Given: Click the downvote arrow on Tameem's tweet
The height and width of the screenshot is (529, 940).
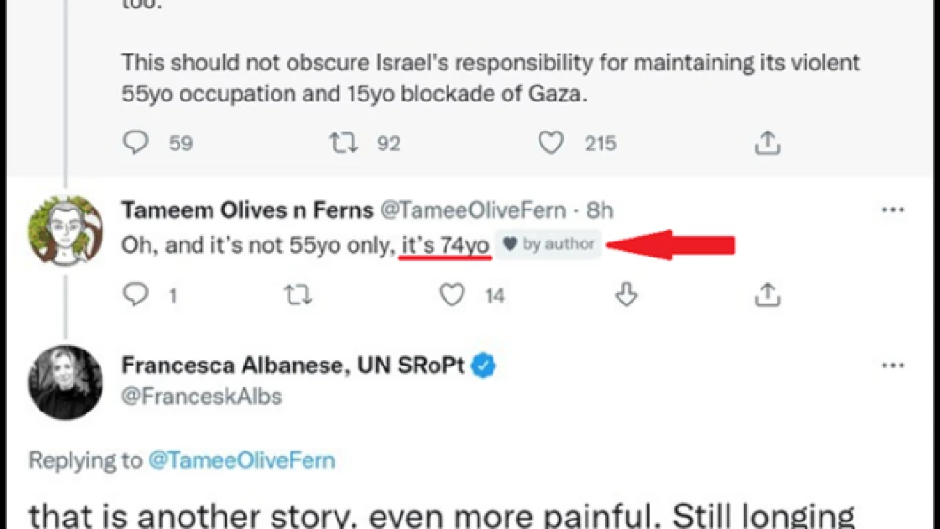Looking at the screenshot, I should pos(626,295).
